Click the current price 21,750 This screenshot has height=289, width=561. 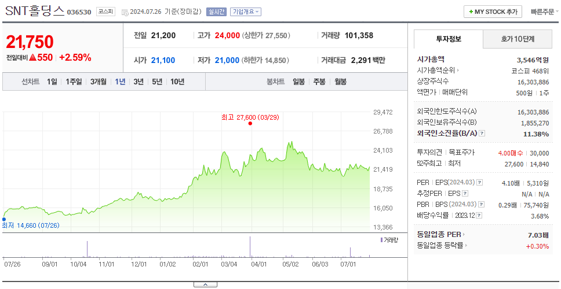click(x=30, y=42)
